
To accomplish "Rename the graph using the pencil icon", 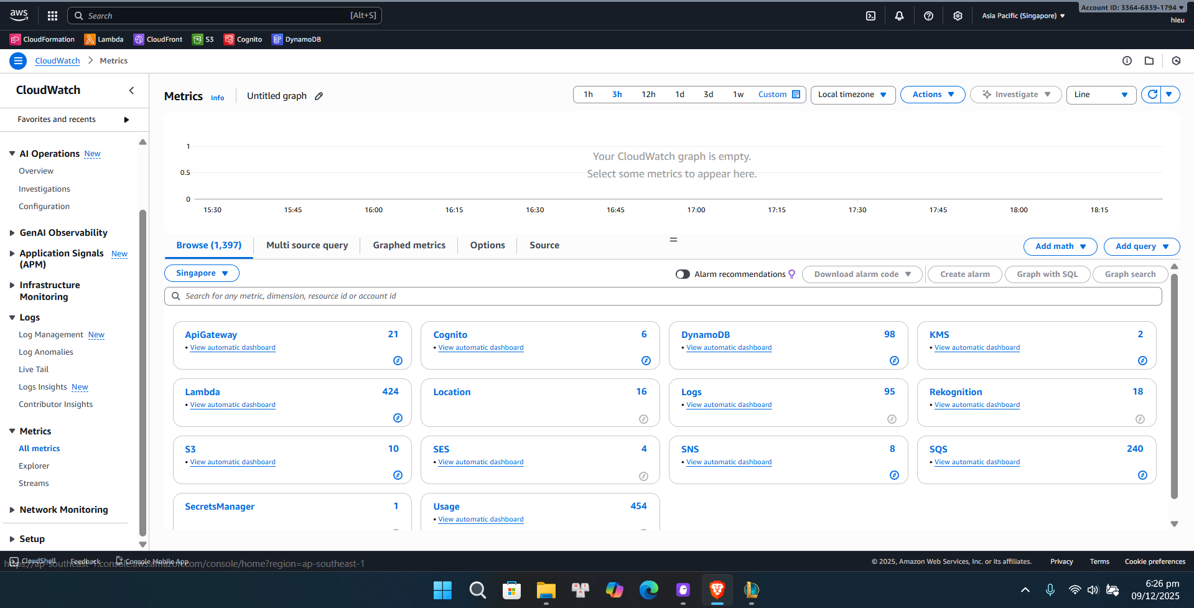I will click(x=319, y=96).
